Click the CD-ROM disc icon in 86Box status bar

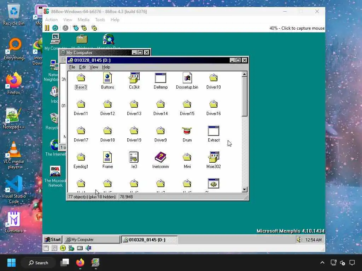pyautogui.click(x=63, y=248)
